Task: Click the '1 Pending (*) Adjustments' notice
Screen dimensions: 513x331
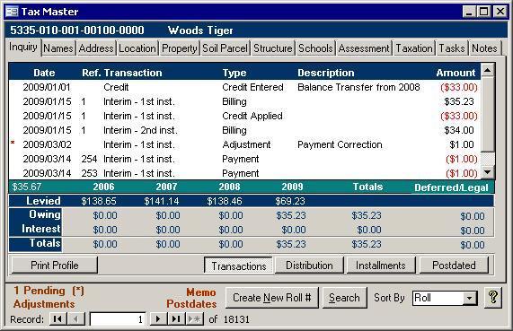Action: pos(49,297)
